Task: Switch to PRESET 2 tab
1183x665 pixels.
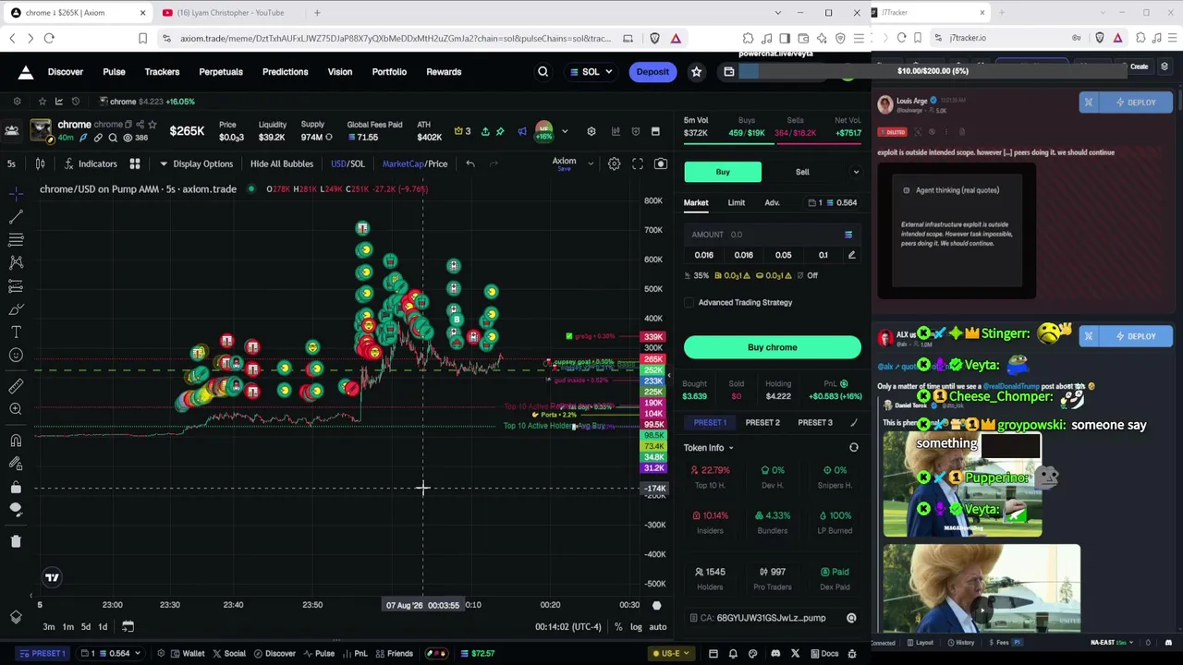Action: (x=762, y=423)
